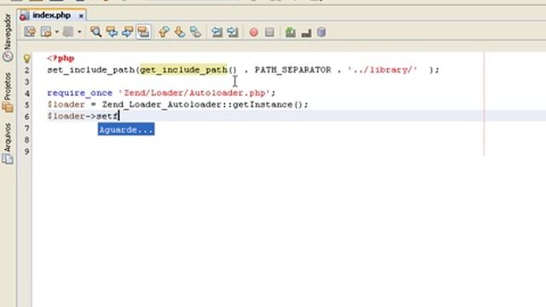This screenshot has height=307, width=546.
Task: Click PATH_SEPARATOR constant in line 2
Action: (x=293, y=70)
